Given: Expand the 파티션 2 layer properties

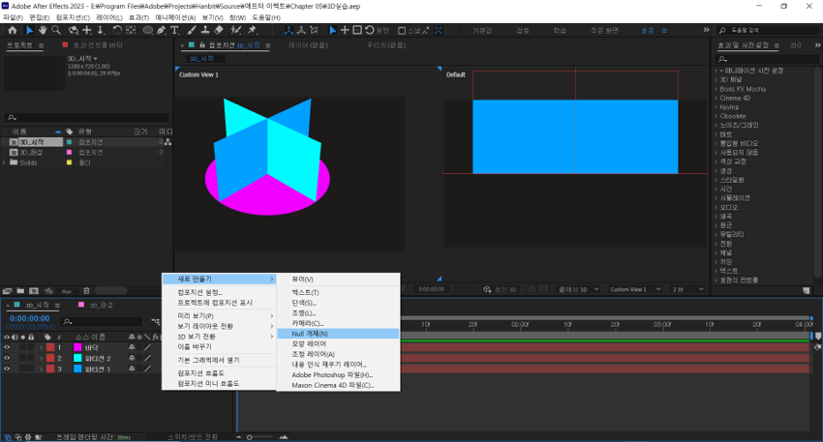Looking at the screenshot, I should 42,358.
